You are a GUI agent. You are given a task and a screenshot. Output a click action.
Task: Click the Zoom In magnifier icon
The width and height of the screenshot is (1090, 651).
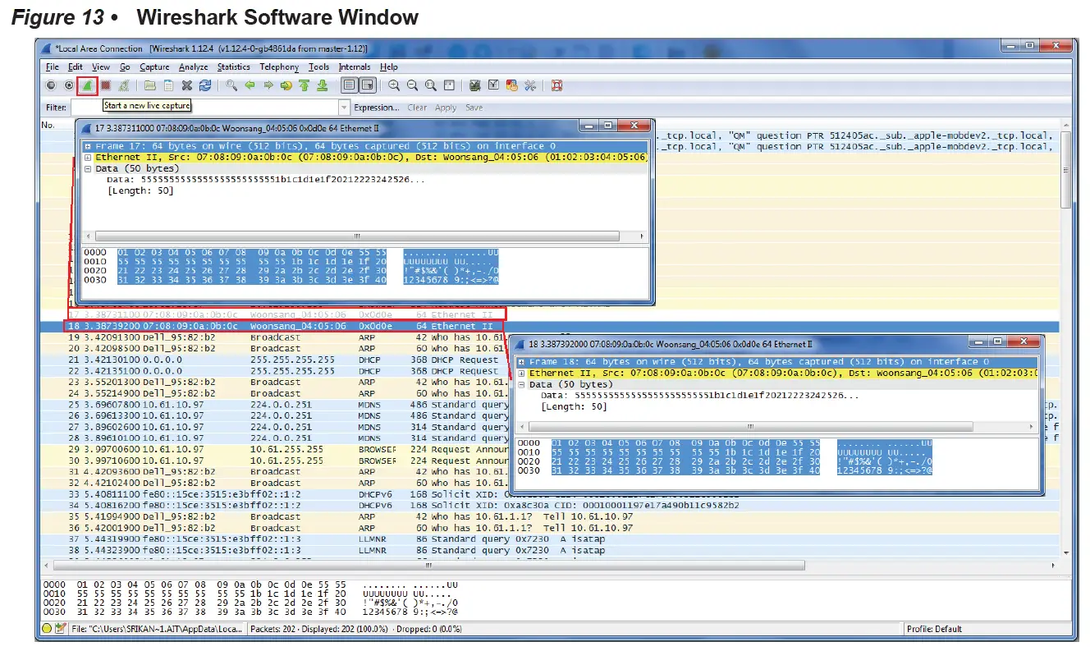click(394, 85)
